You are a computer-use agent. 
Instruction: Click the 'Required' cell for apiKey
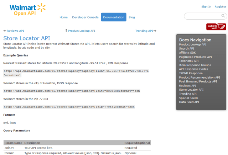tap(131, 148)
